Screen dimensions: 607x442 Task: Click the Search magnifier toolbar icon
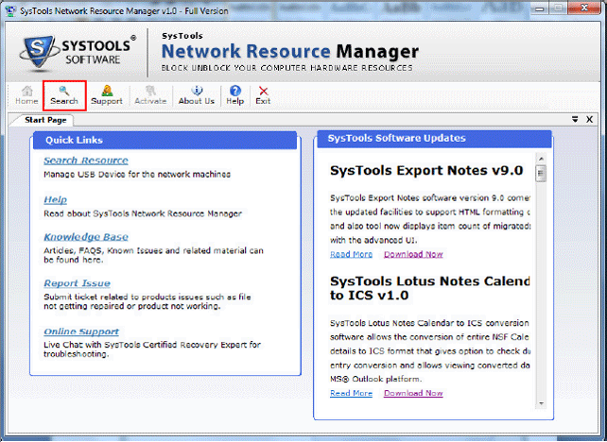pyautogui.click(x=64, y=95)
